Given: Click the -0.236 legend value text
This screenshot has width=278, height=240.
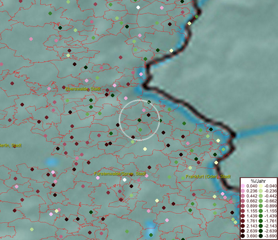Looking at the screenshot, I should tap(270, 191).
